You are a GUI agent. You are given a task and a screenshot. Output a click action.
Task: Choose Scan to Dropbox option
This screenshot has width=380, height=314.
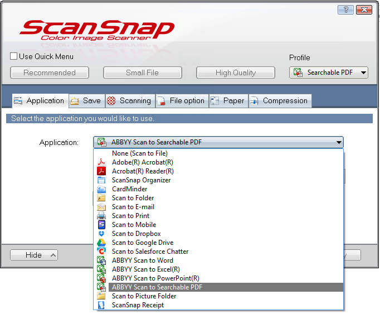pos(218,234)
